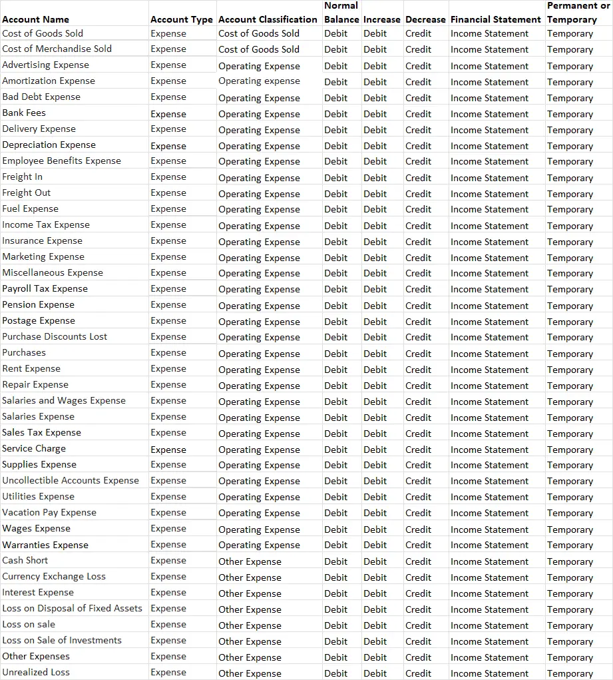Click the Decrease column header
613x680 pixels.
pyautogui.click(x=425, y=19)
